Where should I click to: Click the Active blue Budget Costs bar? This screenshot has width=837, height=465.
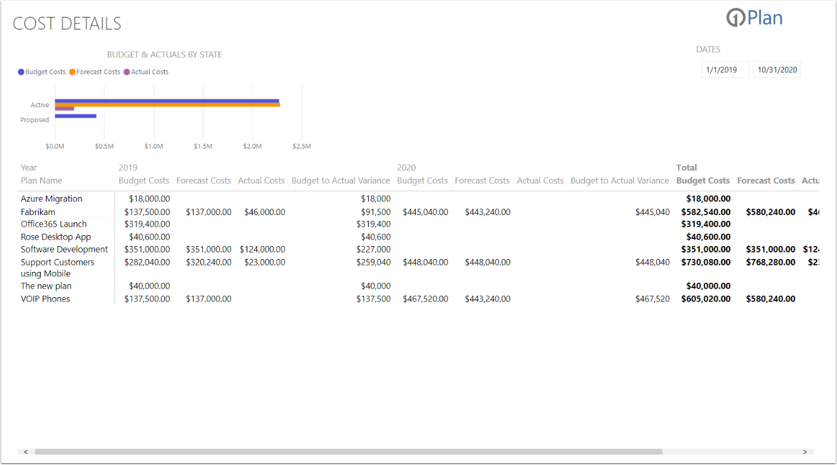(x=167, y=101)
